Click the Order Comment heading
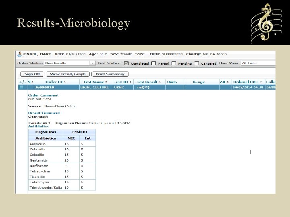The width and height of the screenshot is (290, 217). point(43,95)
